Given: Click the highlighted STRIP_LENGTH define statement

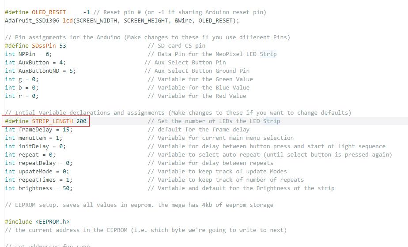Looking at the screenshot, I should coord(46,121).
